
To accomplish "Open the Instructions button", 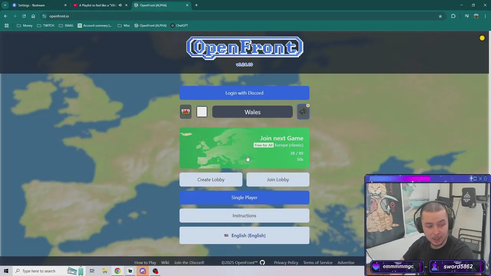I will click(244, 215).
